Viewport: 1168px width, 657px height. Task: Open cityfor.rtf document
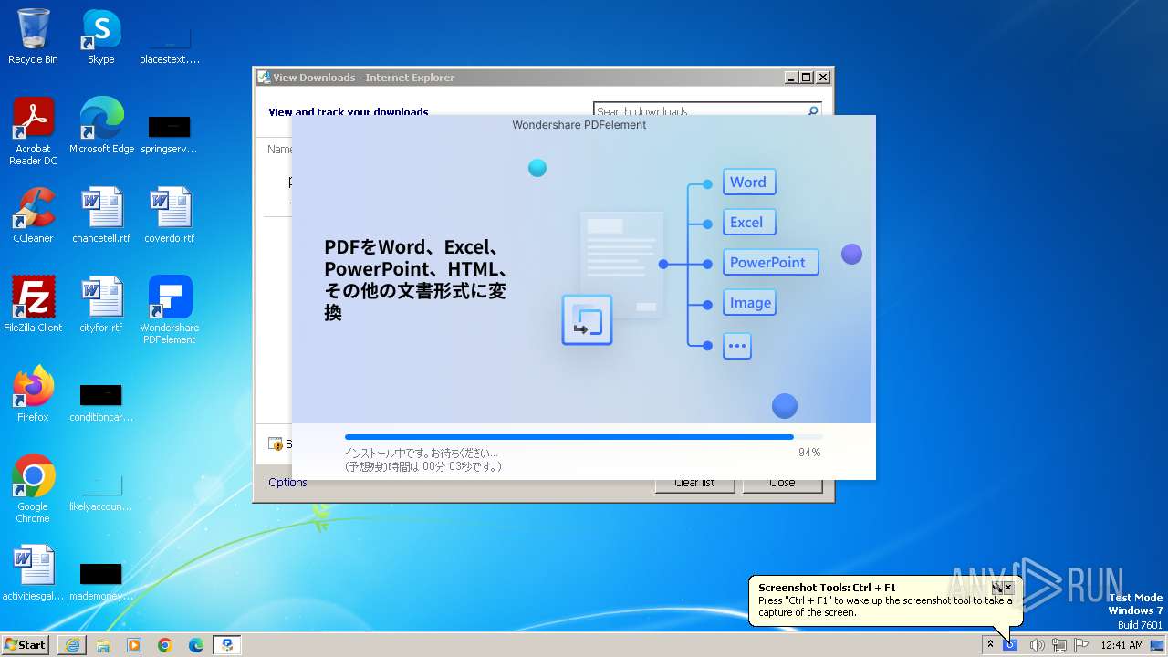(x=101, y=305)
